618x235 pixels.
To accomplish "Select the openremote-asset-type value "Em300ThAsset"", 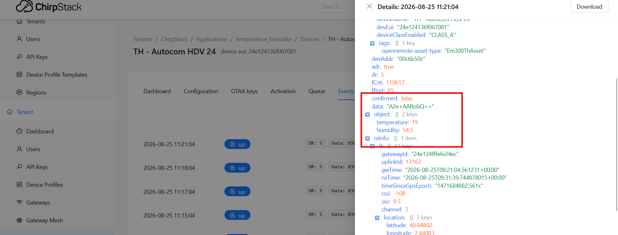I will [465, 51].
